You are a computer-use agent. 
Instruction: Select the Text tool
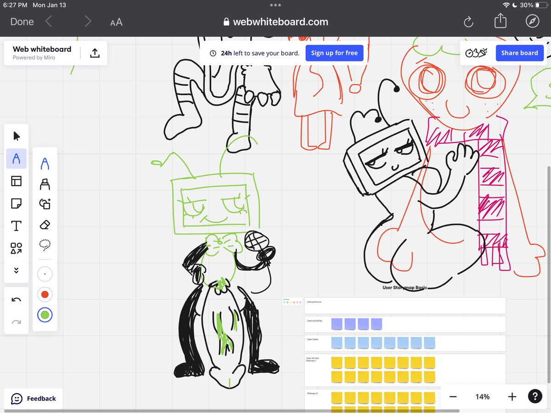pyautogui.click(x=17, y=226)
